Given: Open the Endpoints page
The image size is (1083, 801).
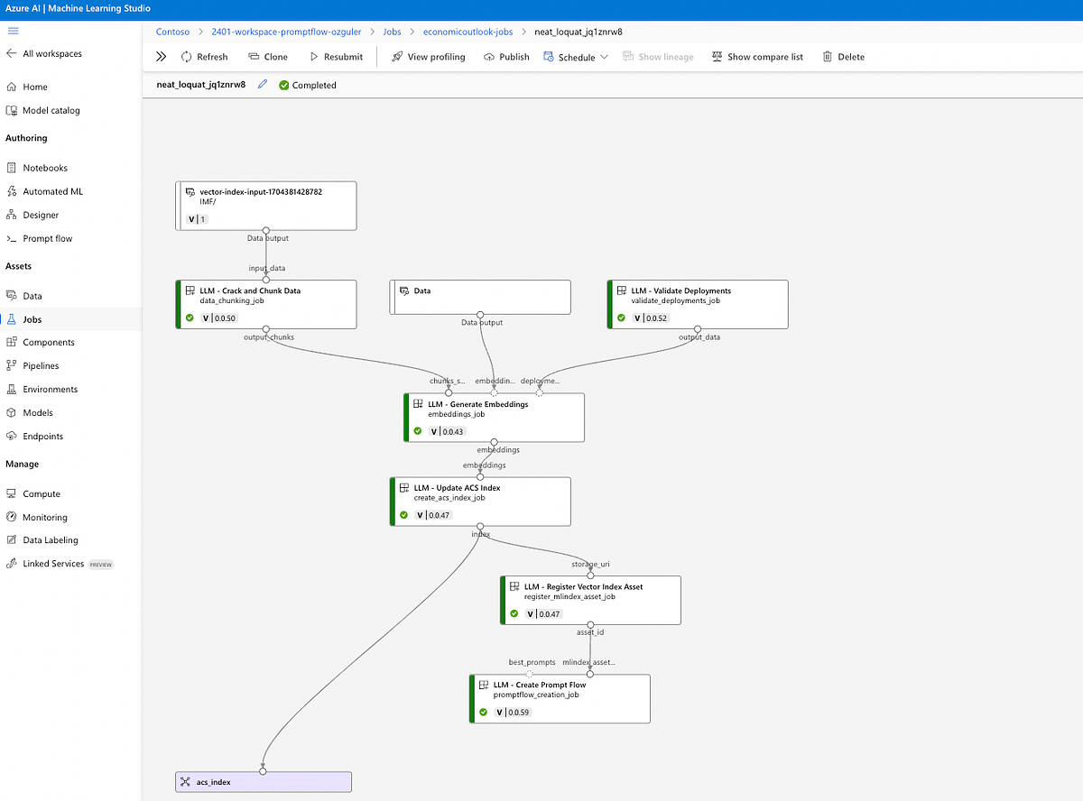Looking at the screenshot, I should coord(40,436).
